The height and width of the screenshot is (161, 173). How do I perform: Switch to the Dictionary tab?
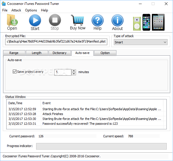tap(60, 53)
